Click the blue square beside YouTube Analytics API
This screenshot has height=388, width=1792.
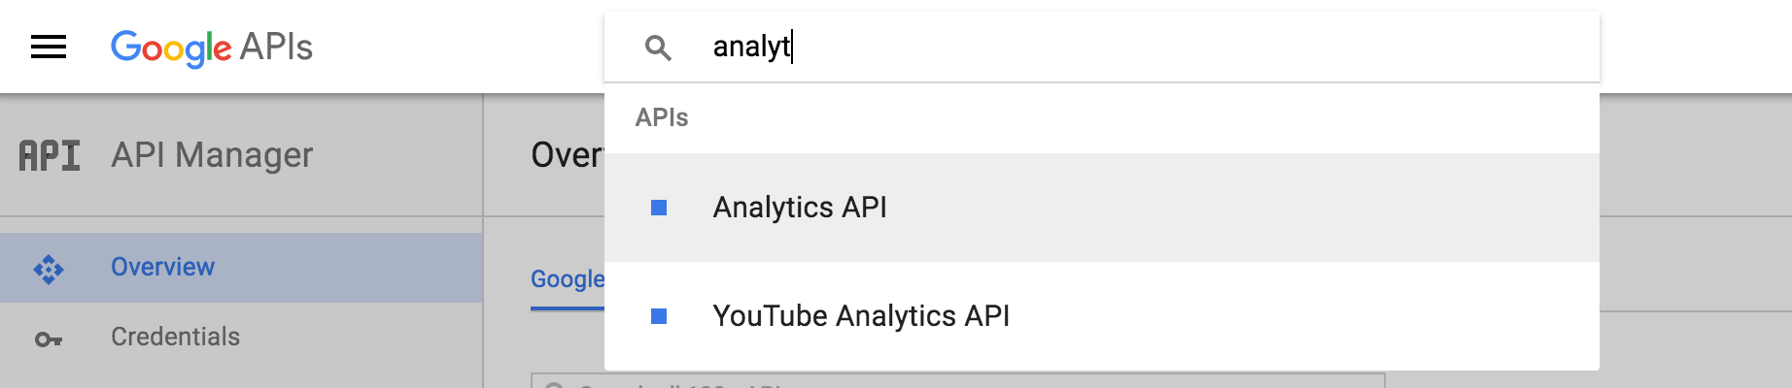tap(659, 316)
